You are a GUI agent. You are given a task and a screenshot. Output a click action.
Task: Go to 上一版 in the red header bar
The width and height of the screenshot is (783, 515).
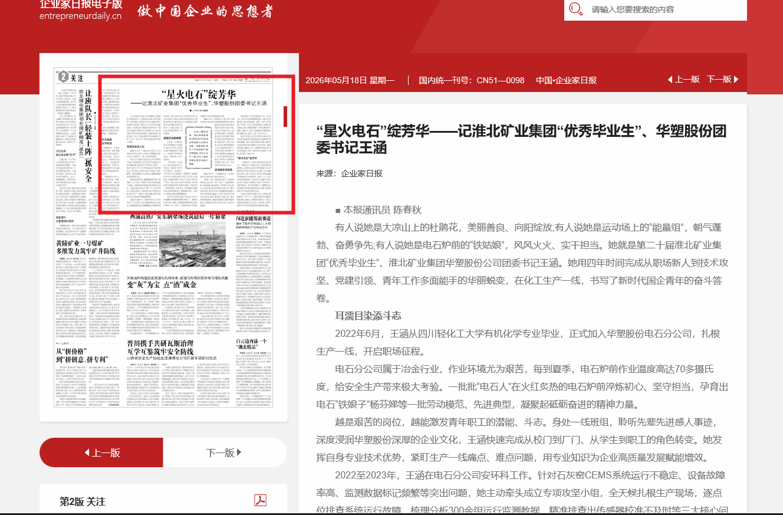coord(683,80)
